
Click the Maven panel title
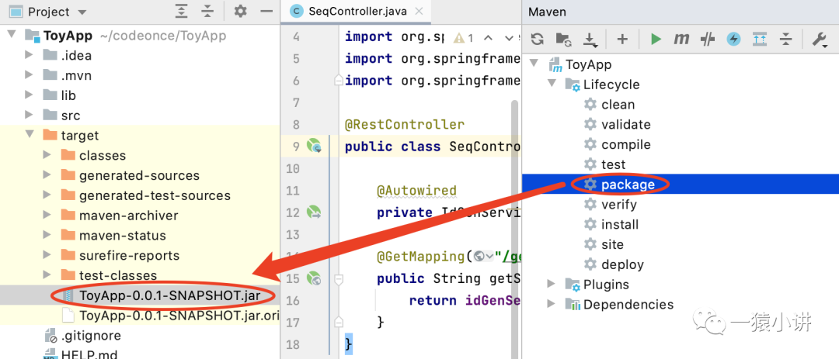pos(548,12)
